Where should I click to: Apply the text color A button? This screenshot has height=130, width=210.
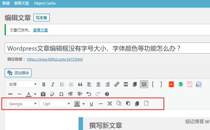pyautogui.click(x=29, y=94)
